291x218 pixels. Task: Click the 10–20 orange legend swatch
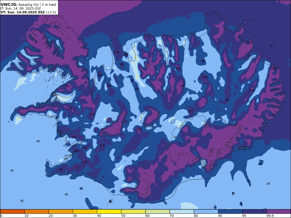[x=37, y=212]
